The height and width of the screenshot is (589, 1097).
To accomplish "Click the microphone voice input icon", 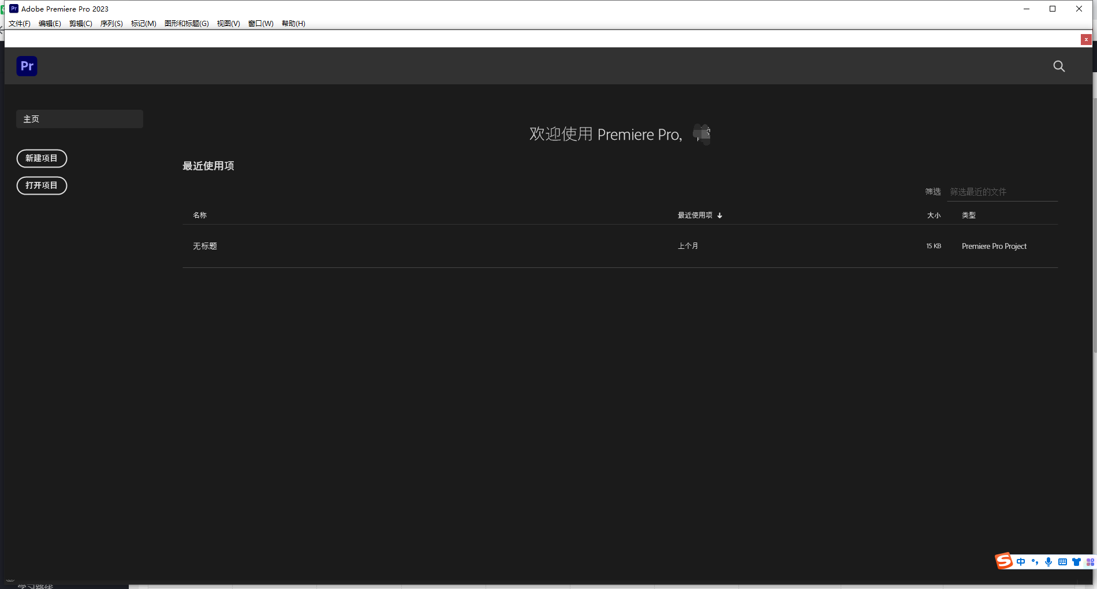I will [x=1049, y=562].
